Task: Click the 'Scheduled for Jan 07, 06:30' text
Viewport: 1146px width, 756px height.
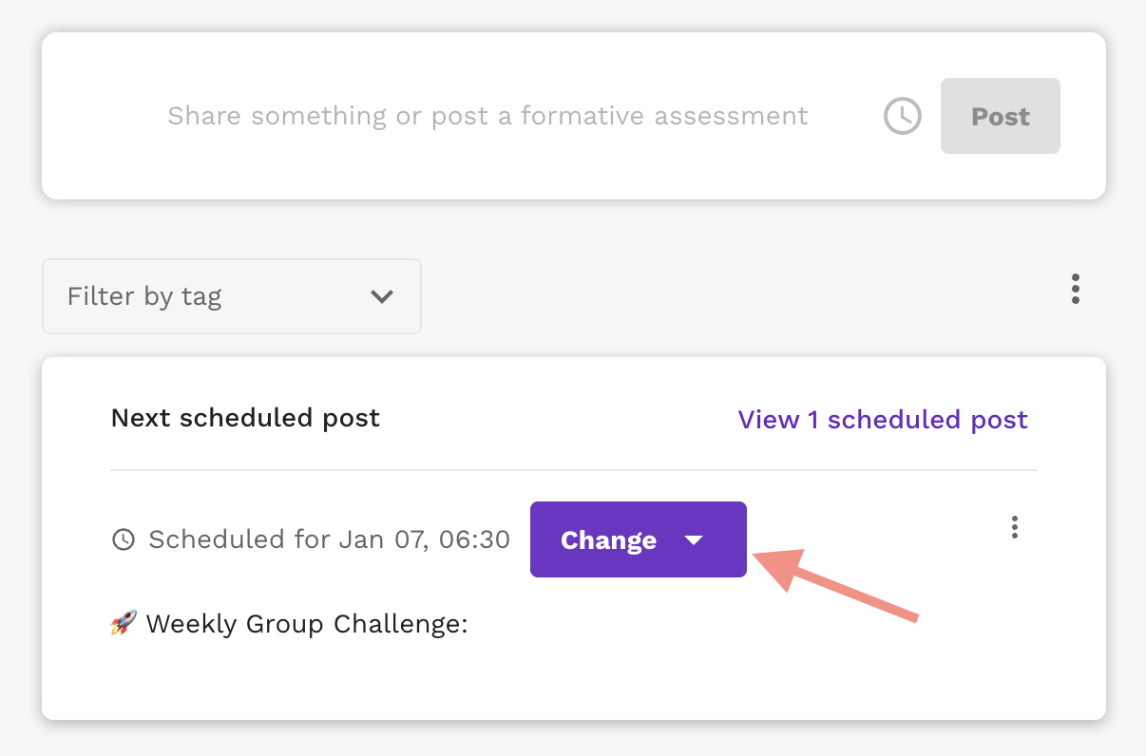Action: coord(330,539)
